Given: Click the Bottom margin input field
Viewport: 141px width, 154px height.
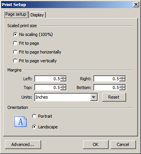Looking at the screenshot, I should pos(107,88).
